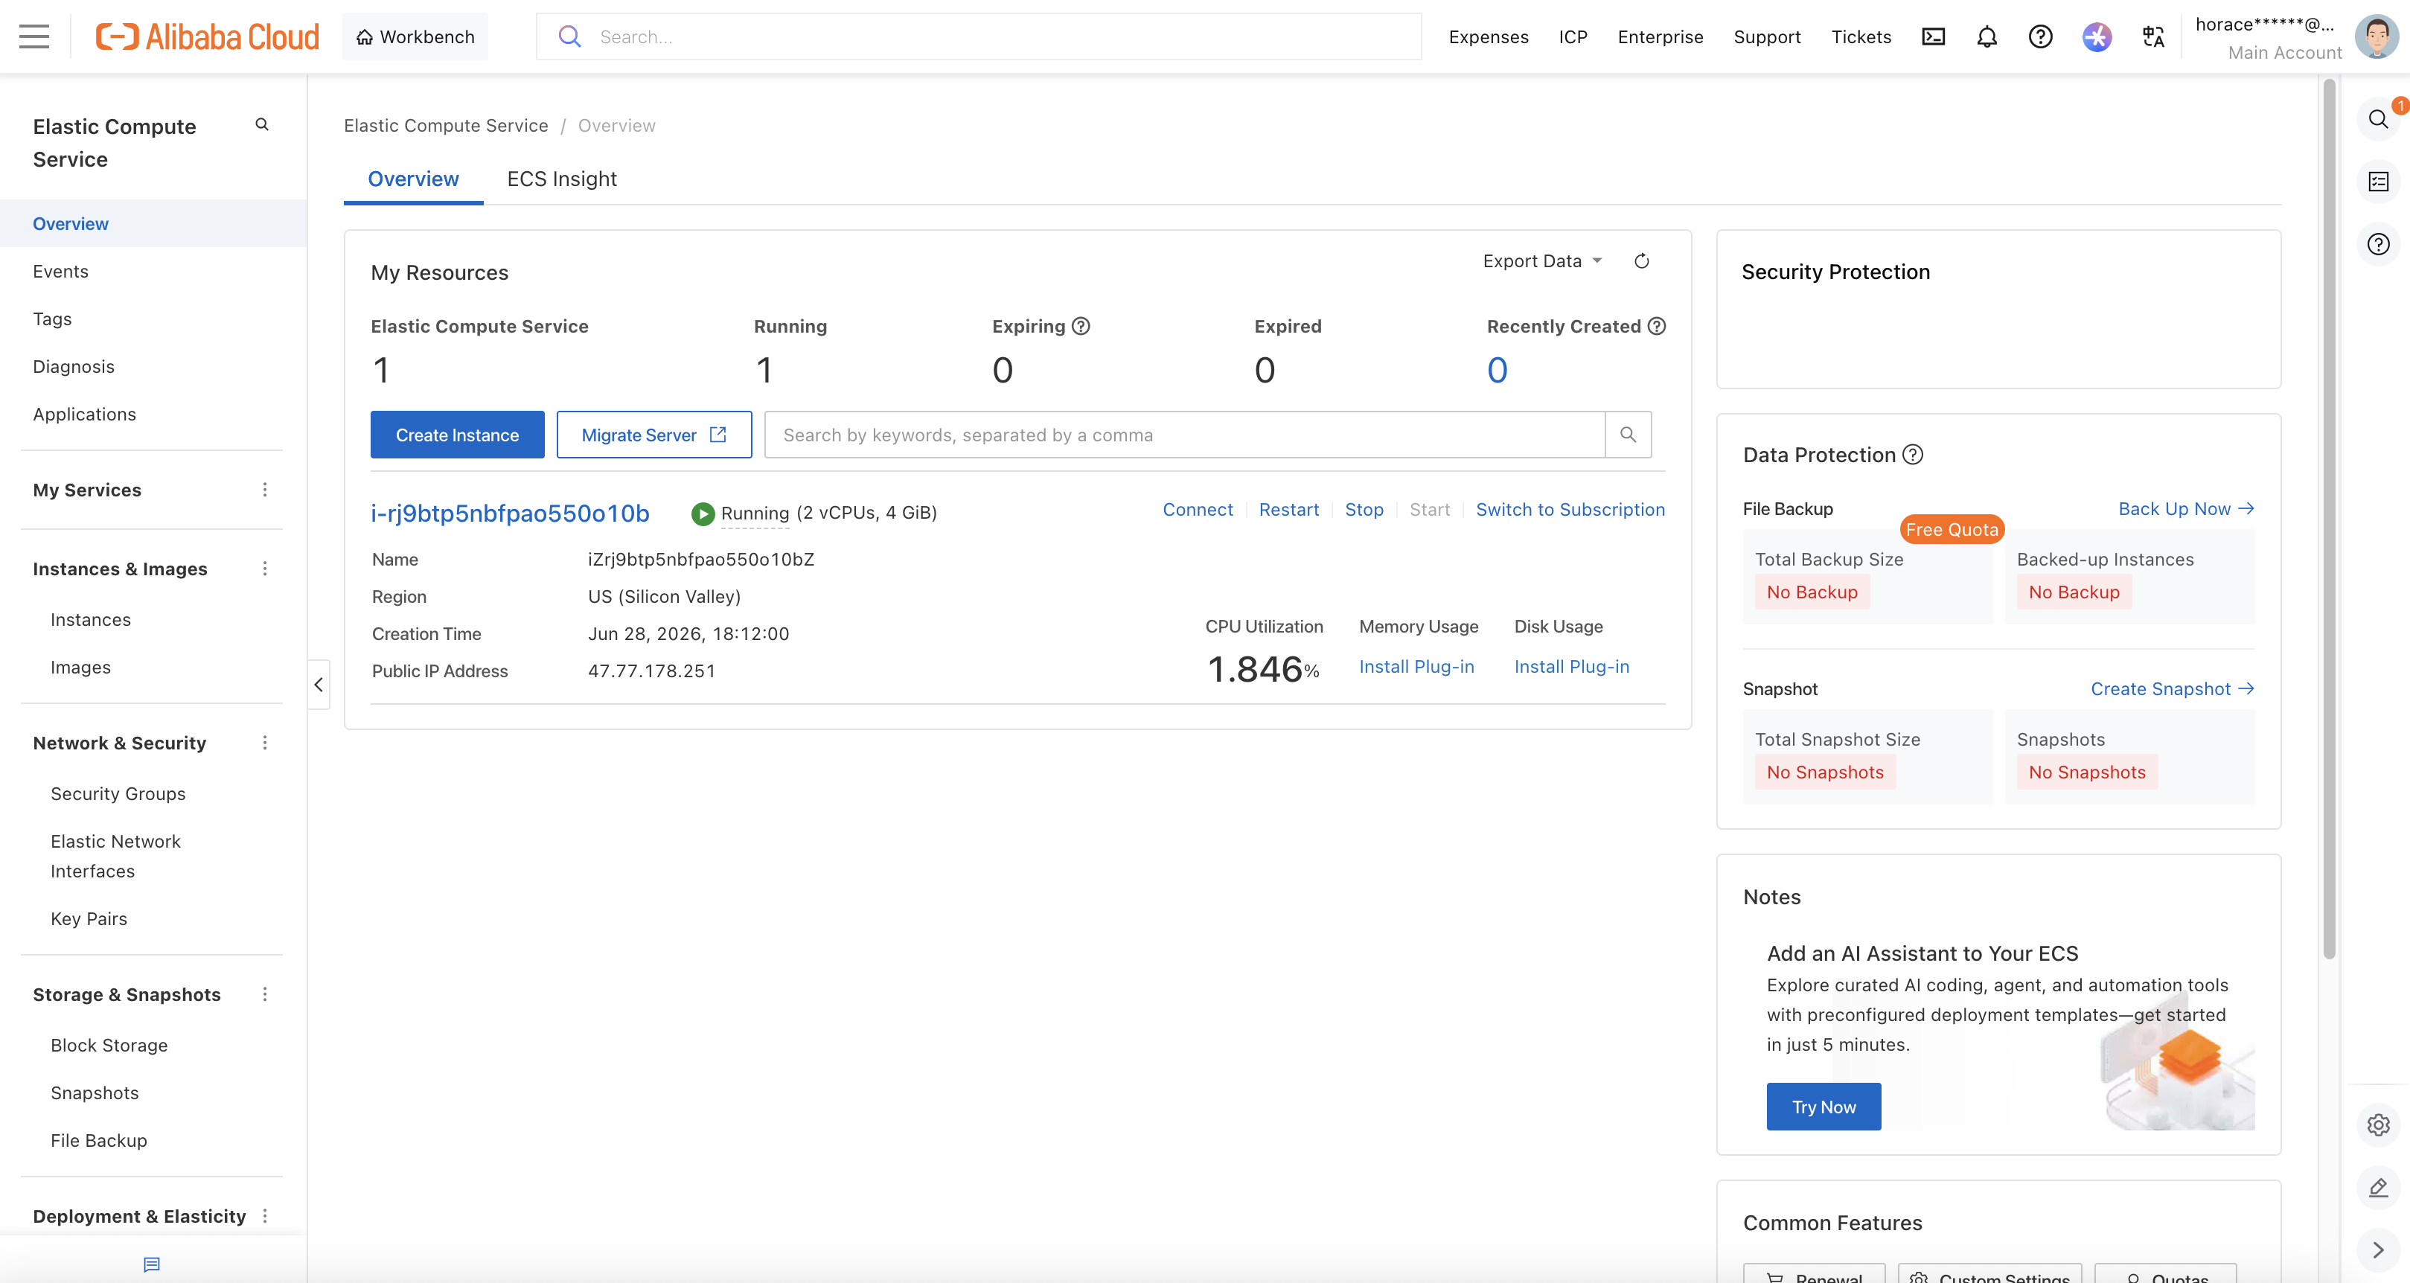
Task: Open Deployment & Elasticity options menu
Action: pos(265,1216)
